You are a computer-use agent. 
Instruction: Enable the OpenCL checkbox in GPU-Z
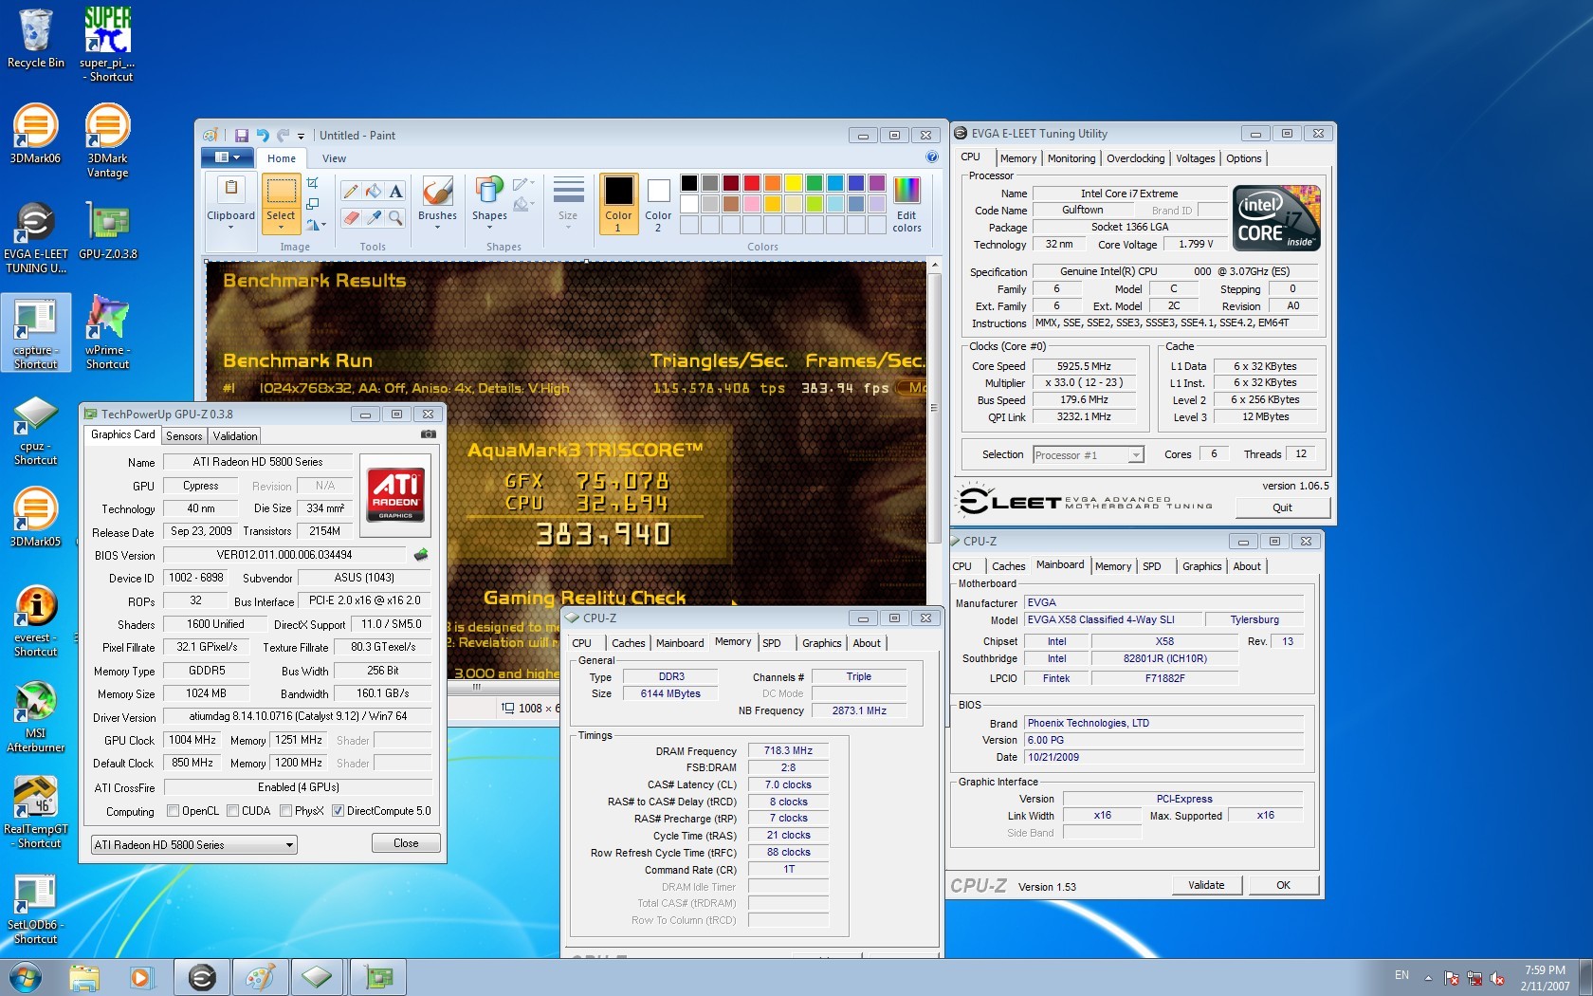(174, 811)
